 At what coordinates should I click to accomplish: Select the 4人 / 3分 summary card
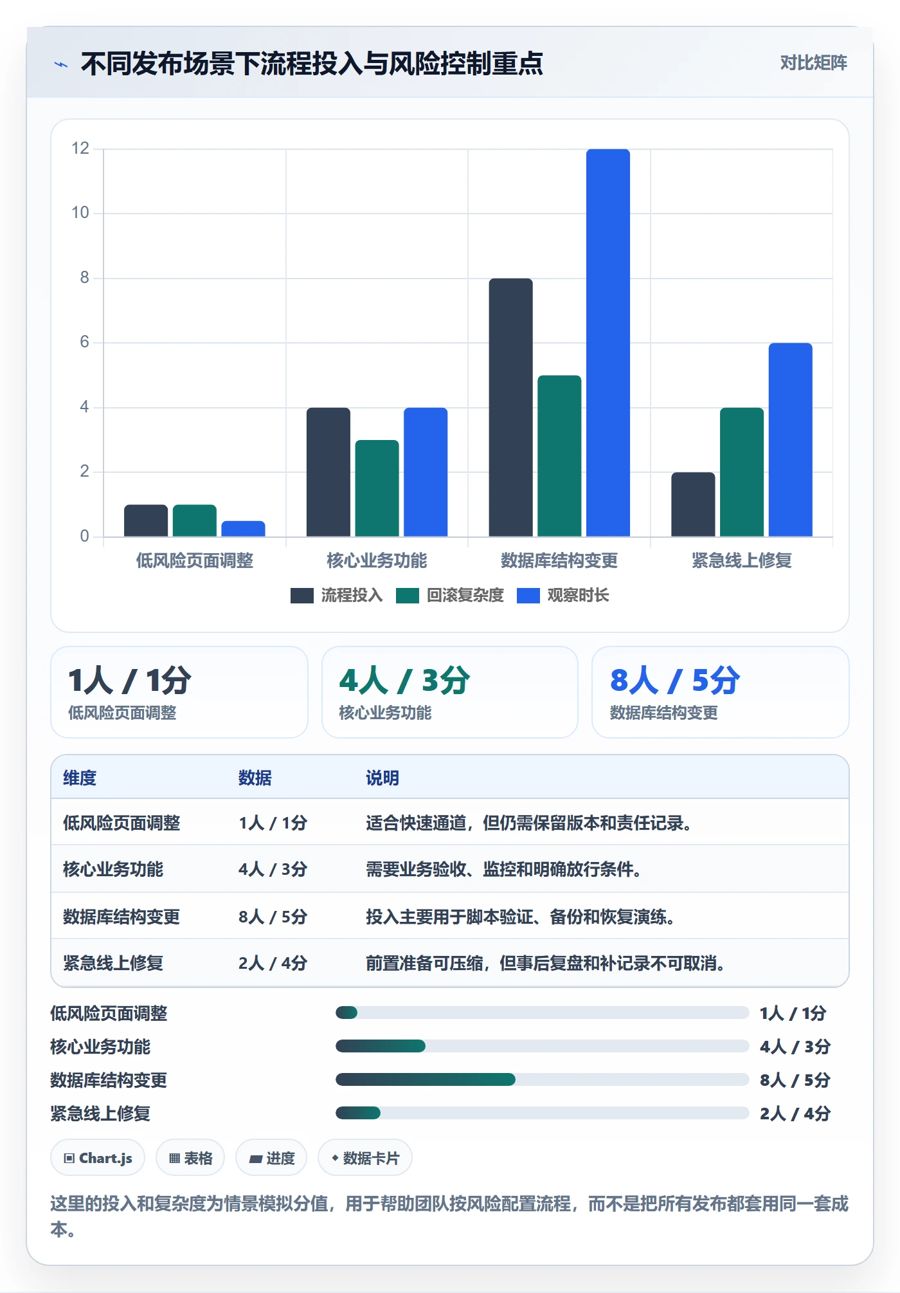pyautogui.click(x=450, y=692)
